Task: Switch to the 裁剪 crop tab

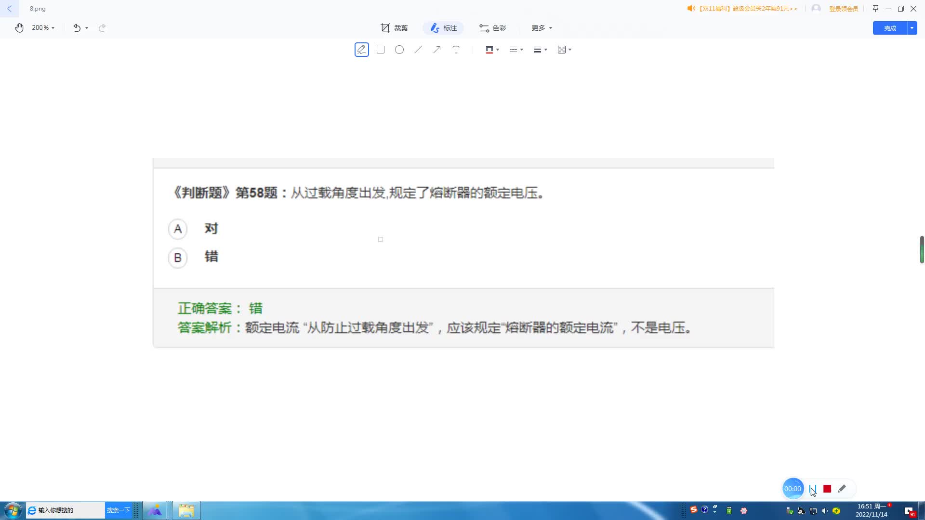Action: (x=395, y=28)
